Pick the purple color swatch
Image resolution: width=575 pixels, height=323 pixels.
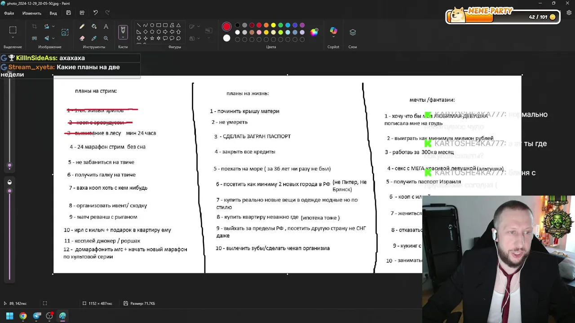click(302, 25)
